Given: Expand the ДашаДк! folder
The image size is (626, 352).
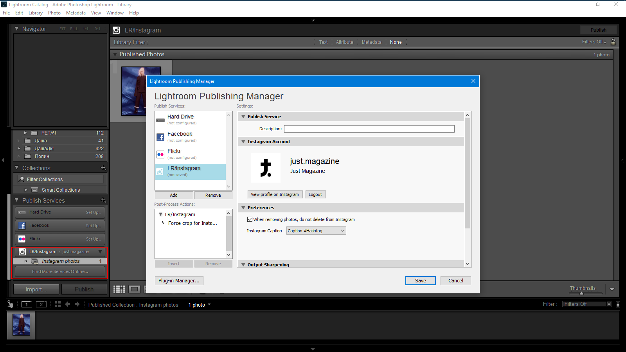Looking at the screenshot, I should 19,149.
